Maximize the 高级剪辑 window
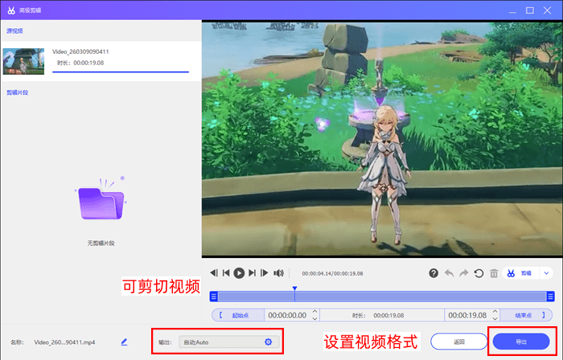Image resolution: width=563 pixels, height=360 pixels. coord(530,10)
